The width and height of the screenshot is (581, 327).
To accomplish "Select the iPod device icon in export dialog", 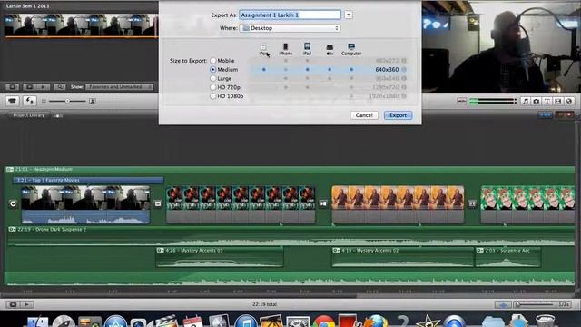I will [x=263, y=47].
